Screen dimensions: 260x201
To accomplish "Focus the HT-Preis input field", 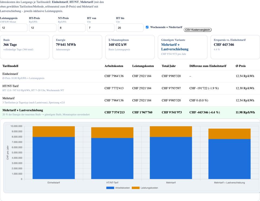I will (x=43, y=28).
